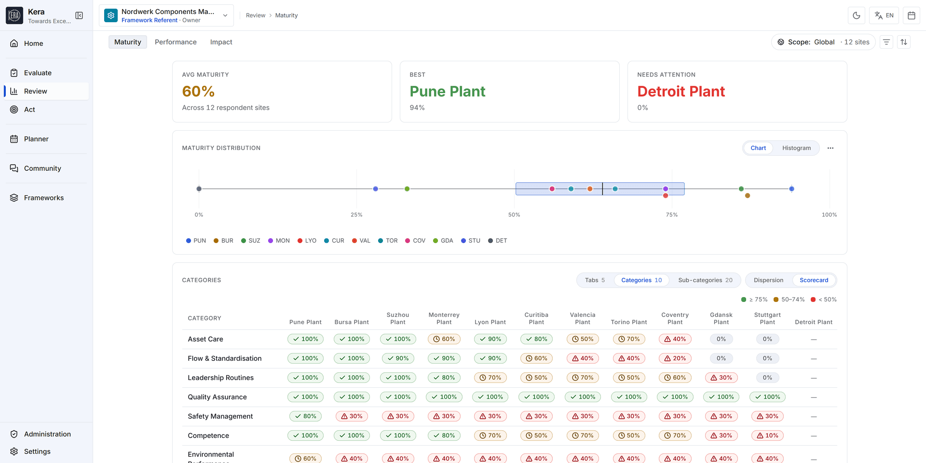Open the Community page
Image resolution: width=926 pixels, height=463 pixels.
(47, 168)
